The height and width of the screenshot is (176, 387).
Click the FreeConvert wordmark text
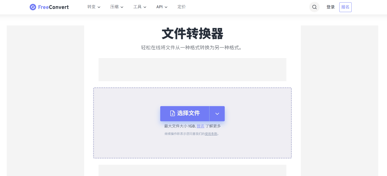pyautogui.click(x=53, y=7)
